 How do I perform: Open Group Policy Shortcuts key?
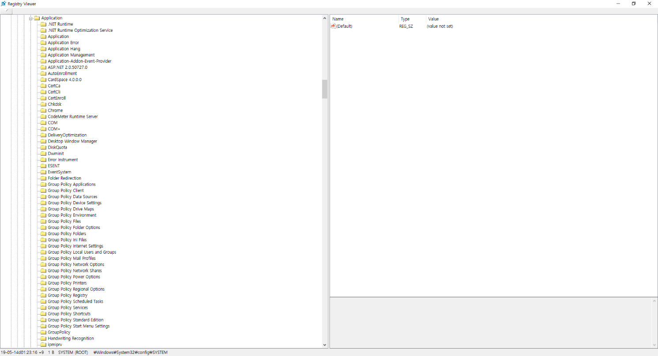click(69, 315)
